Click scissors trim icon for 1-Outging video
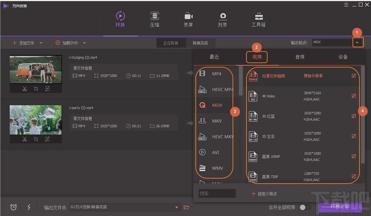The height and width of the screenshot is (216, 371). click(25, 89)
